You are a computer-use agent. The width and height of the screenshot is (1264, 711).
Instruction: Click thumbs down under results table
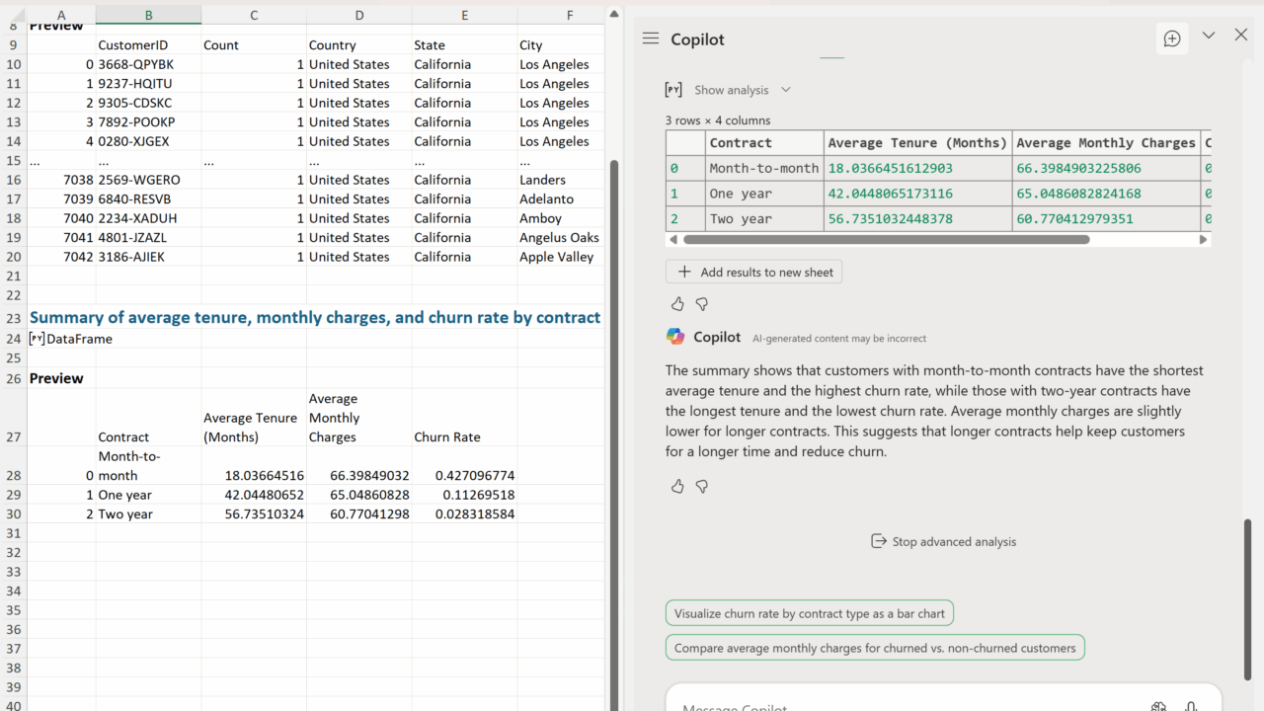(x=702, y=304)
